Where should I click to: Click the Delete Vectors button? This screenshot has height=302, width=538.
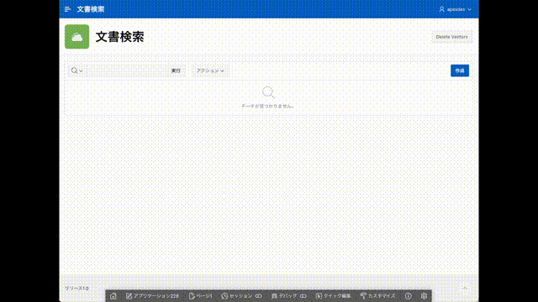451,37
